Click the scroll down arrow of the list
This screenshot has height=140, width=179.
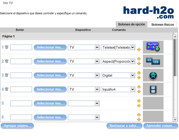pyautogui.click(x=175, y=119)
